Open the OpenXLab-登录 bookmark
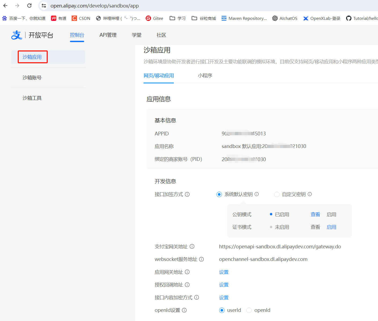The image size is (378, 321). click(322, 18)
